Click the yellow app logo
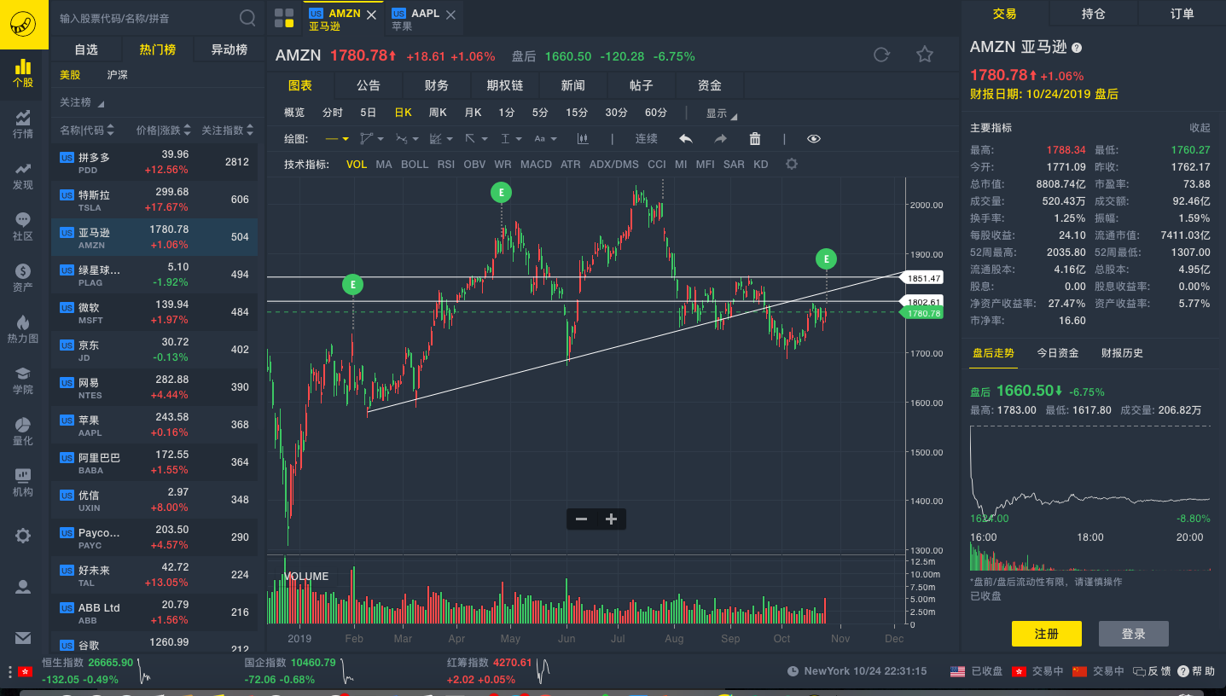This screenshot has width=1226, height=696. click(24, 23)
